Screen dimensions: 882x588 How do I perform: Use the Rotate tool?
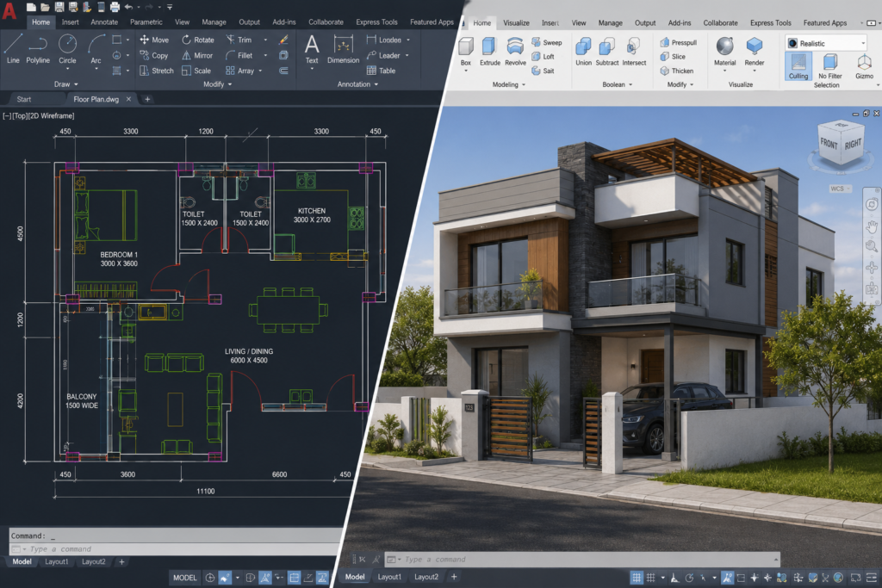coord(197,40)
